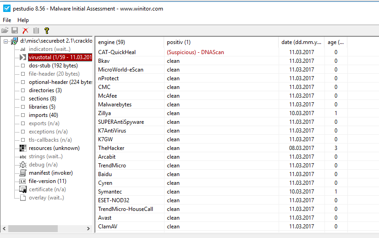Tick the libraries checkbox

(x=23, y=107)
